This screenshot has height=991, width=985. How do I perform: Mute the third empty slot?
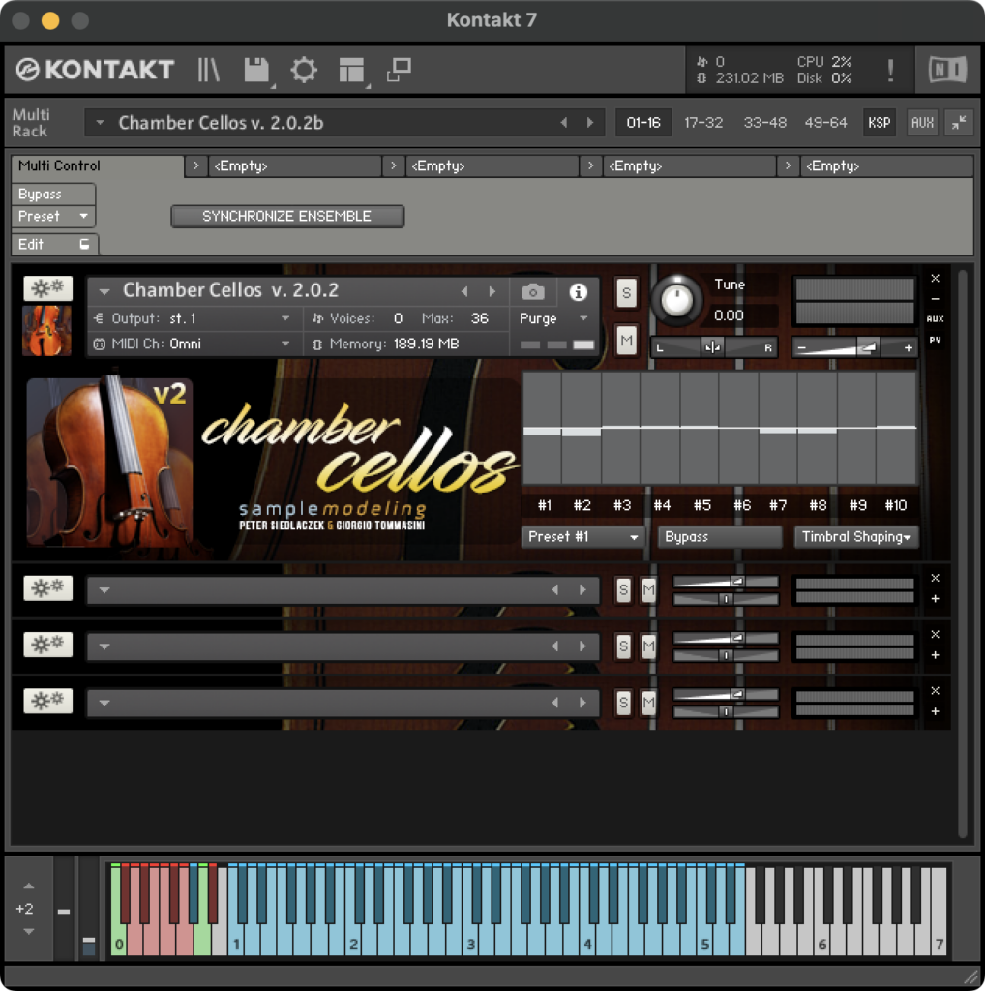(648, 703)
